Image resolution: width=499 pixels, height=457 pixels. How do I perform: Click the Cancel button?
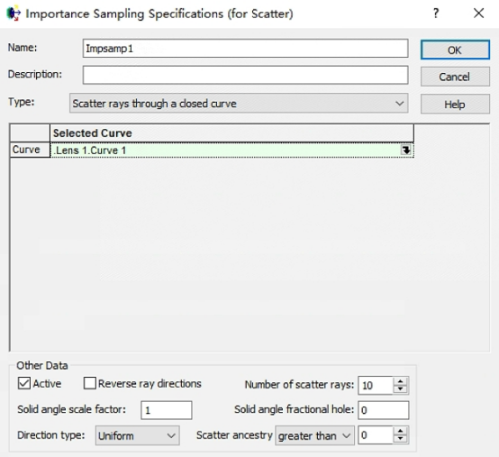(x=455, y=77)
